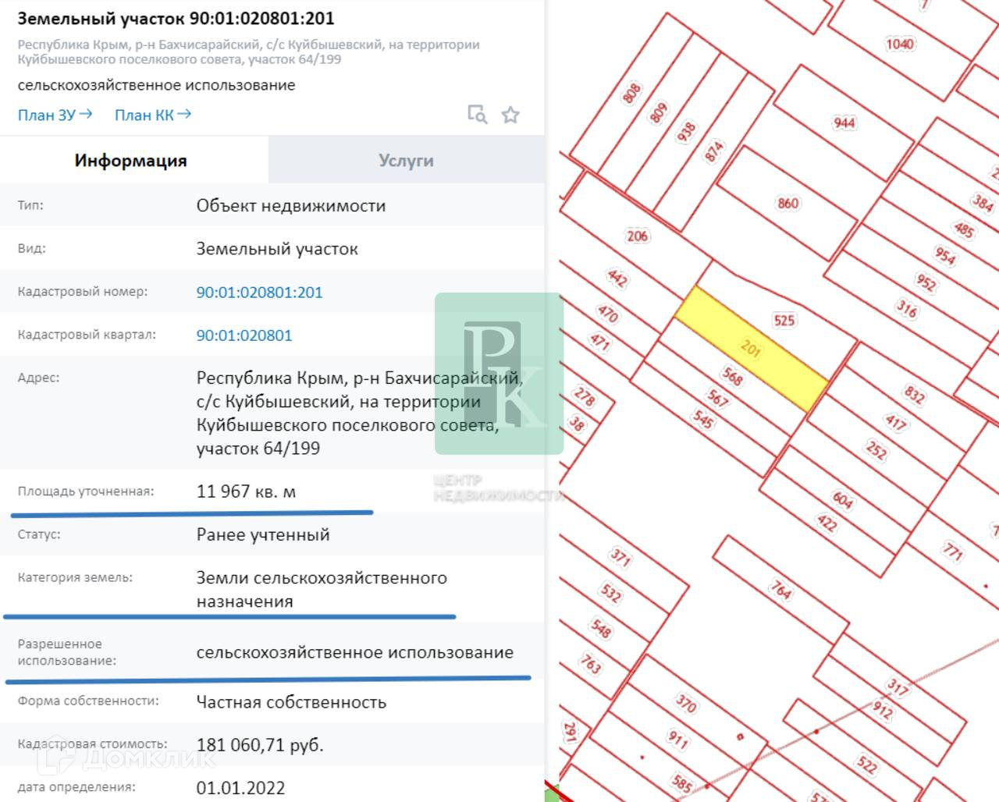Select the Информация tab
The width and height of the screenshot is (999, 802).
pos(131,161)
